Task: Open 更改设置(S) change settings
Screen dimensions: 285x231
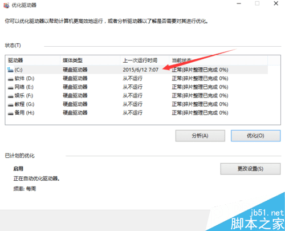Action: point(250,169)
